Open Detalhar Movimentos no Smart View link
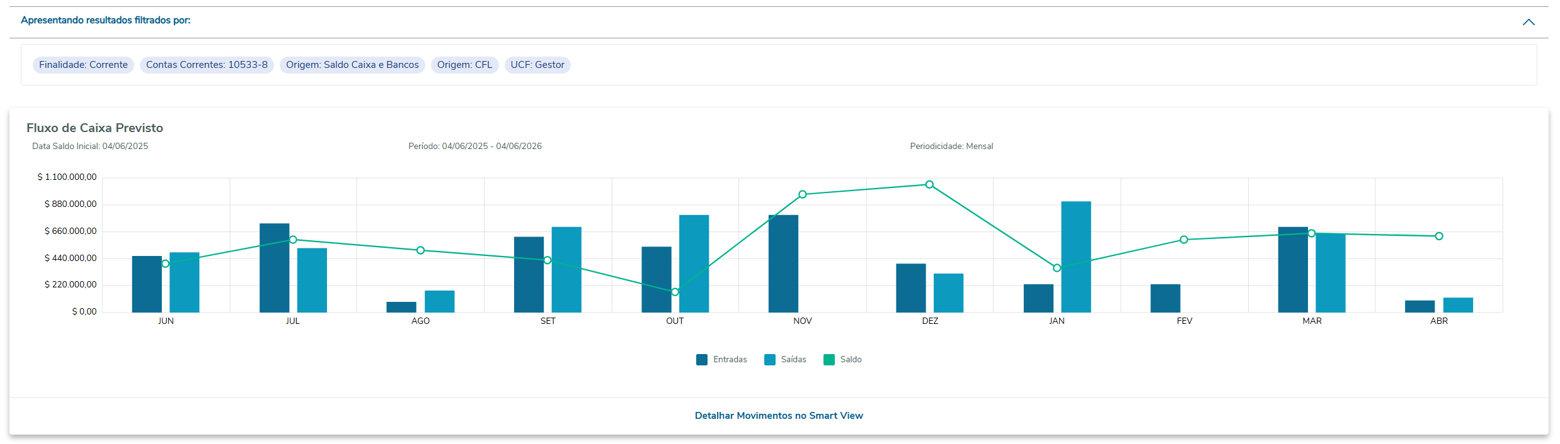 click(779, 416)
